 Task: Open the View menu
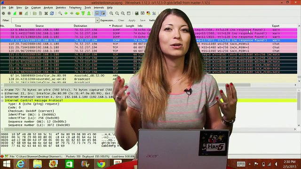19,8
